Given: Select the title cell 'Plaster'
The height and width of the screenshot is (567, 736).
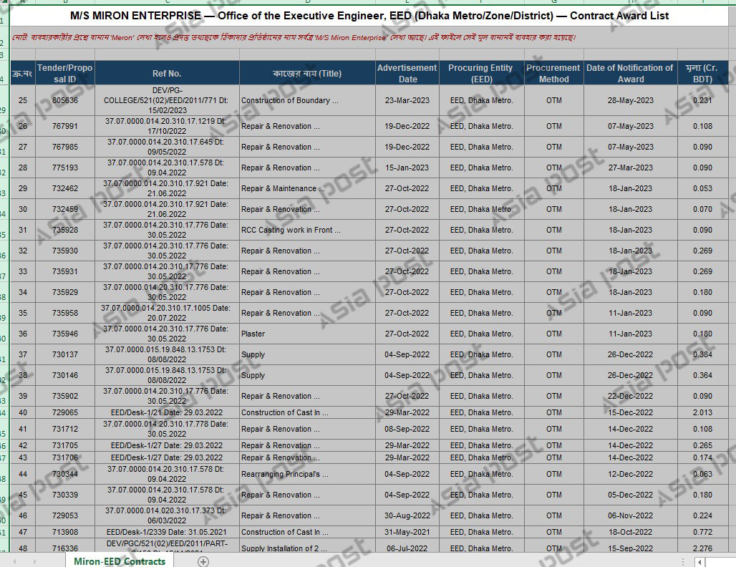Looking at the screenshot, I should tap(307, 334).
